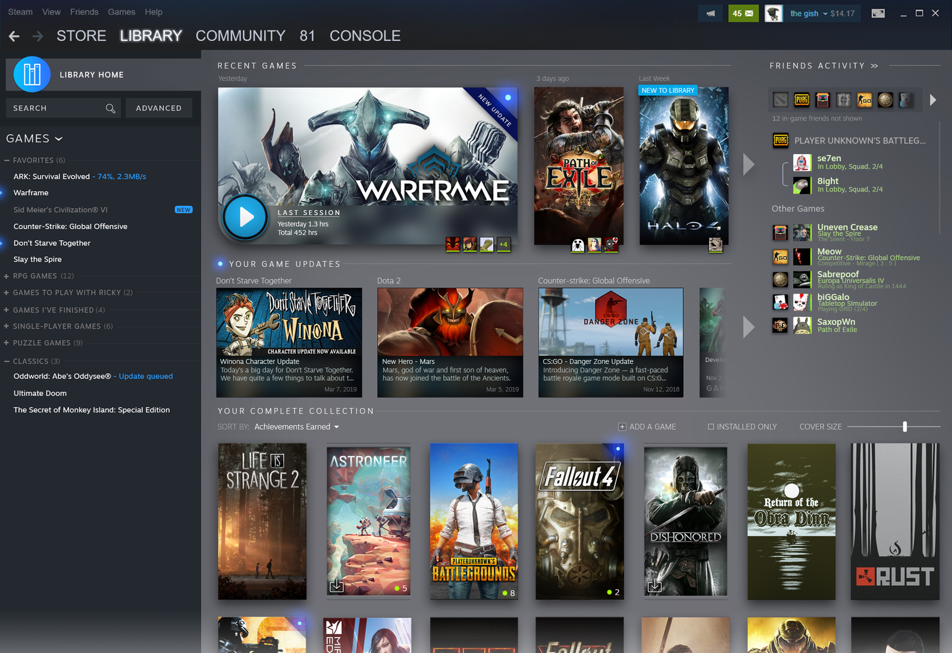
Task: Adjust the Cover Size slider handle
Action: (904, 427)
